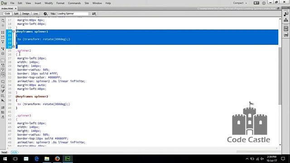Close the index.html tab
The width and height of the screenshot is (290, 163).
click(x=16, y=9)
